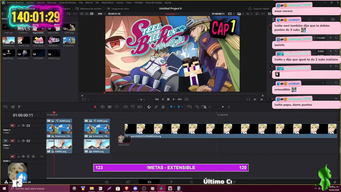Click the Replace Clip icon
341x192 pixels.
(x=140, y=107)
